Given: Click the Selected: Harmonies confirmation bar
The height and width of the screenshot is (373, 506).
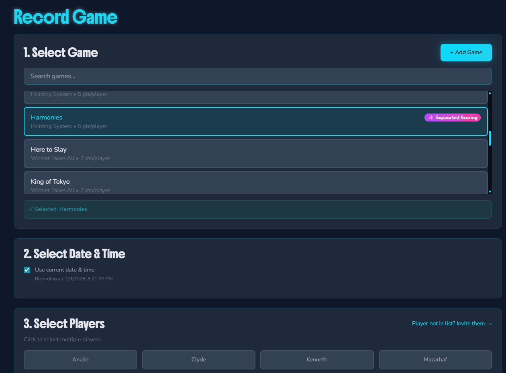Looking at the screenshot, I should point(257,209).
